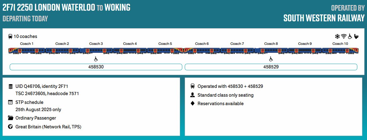
Task: Click the diamond icon beside Reservations available
Action: pyautogui.click(x=192, y=104)
